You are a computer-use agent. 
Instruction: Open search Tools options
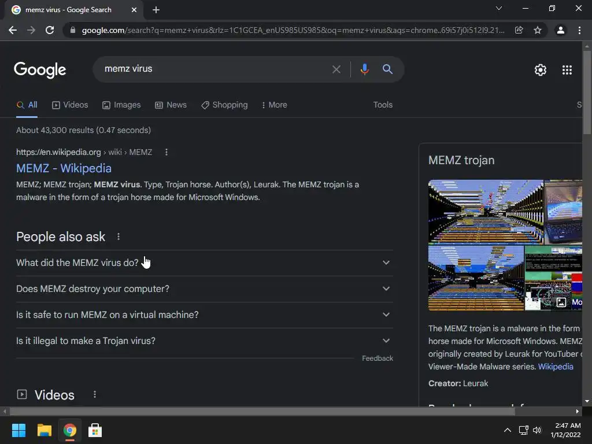pos(383,105)
